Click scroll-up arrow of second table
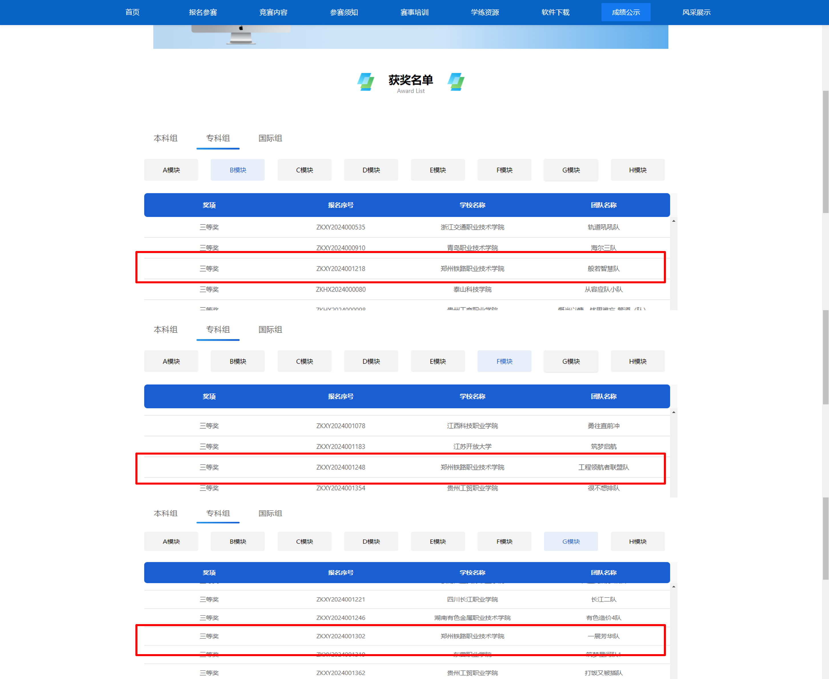 pos(673,412)
